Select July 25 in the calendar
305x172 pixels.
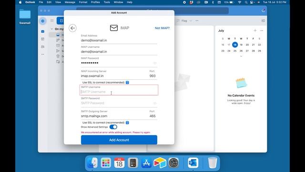pos(235,51)
